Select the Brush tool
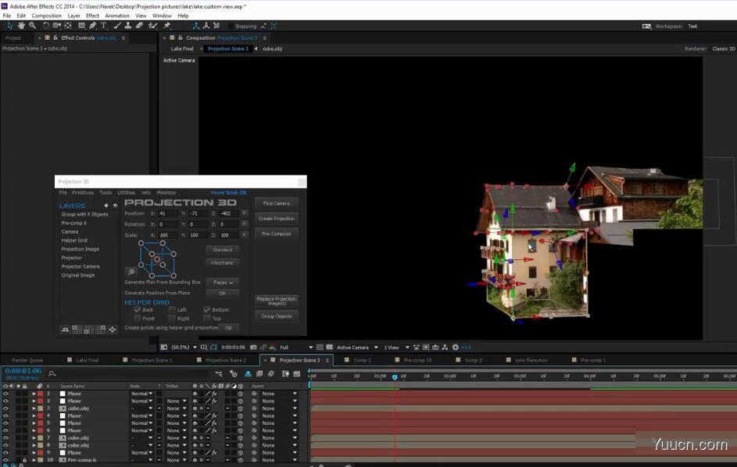 117,26
